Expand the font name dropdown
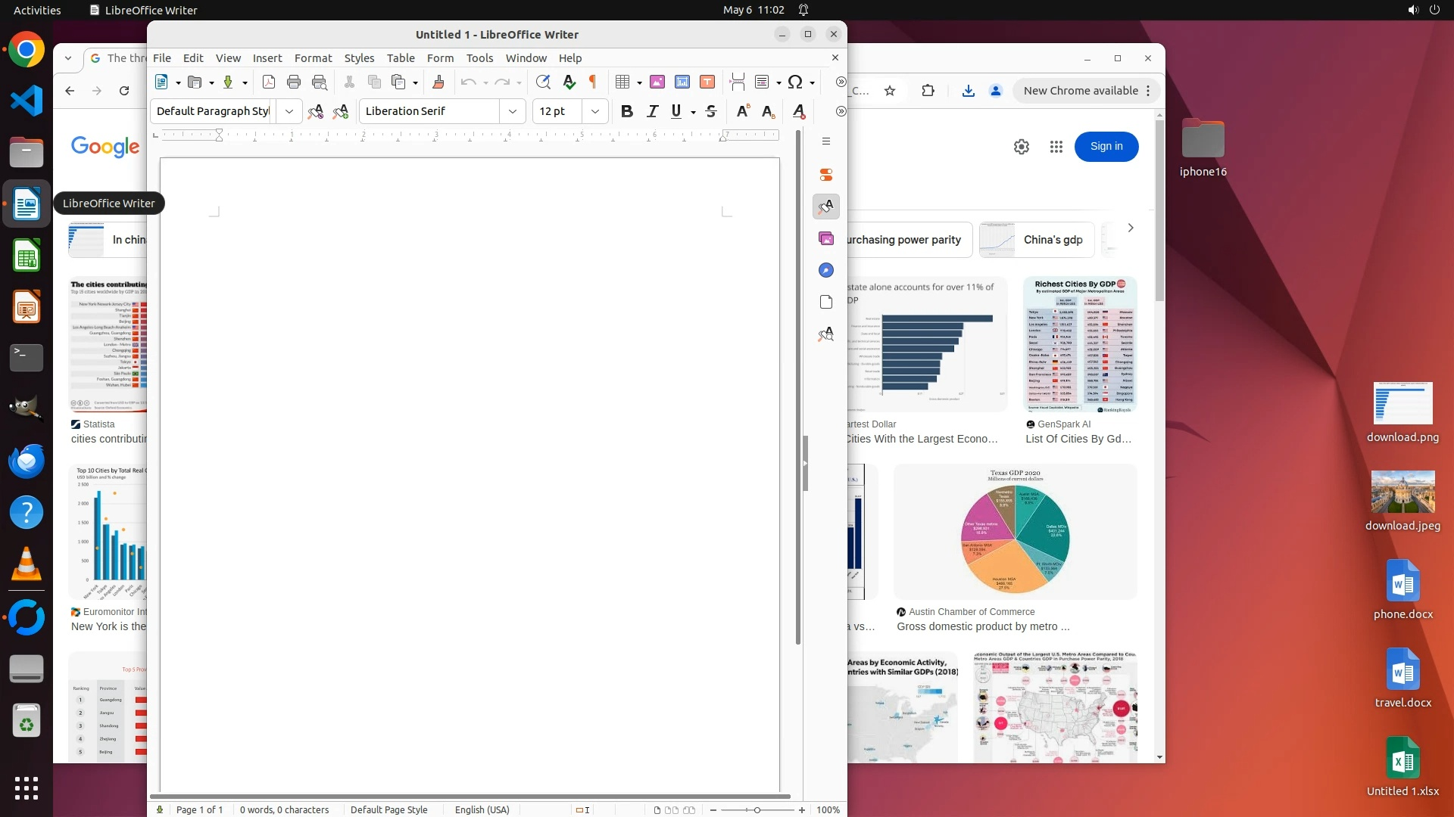1454x817 pixels. click(513, 111)
